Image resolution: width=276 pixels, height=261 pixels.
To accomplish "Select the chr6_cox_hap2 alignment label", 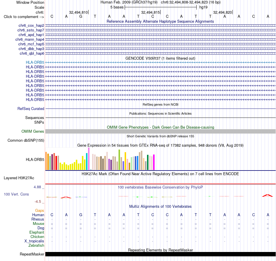I will [31, 26].
